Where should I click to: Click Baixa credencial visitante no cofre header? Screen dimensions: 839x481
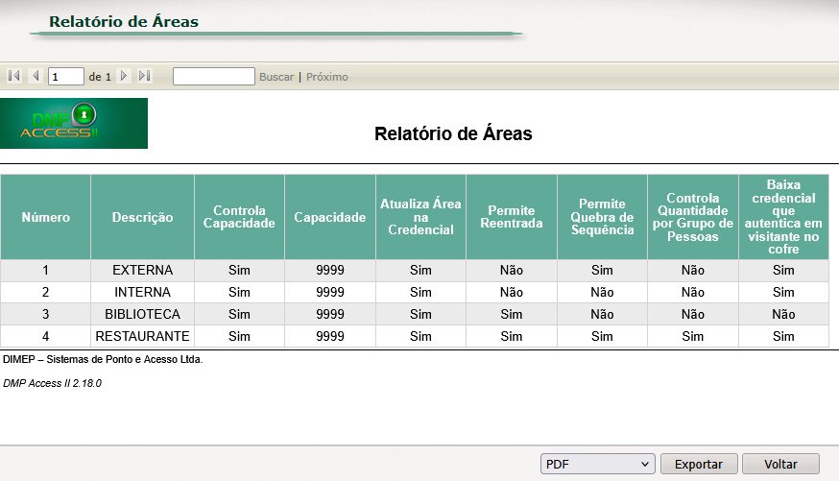(783, 217)
